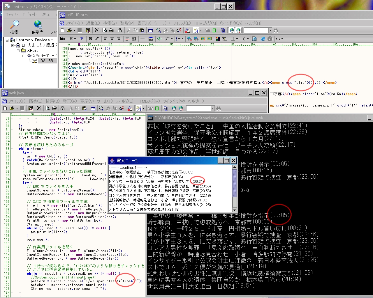Insert table icon in urlSJIS.html tag toolbar

click(x=151, y=39)
